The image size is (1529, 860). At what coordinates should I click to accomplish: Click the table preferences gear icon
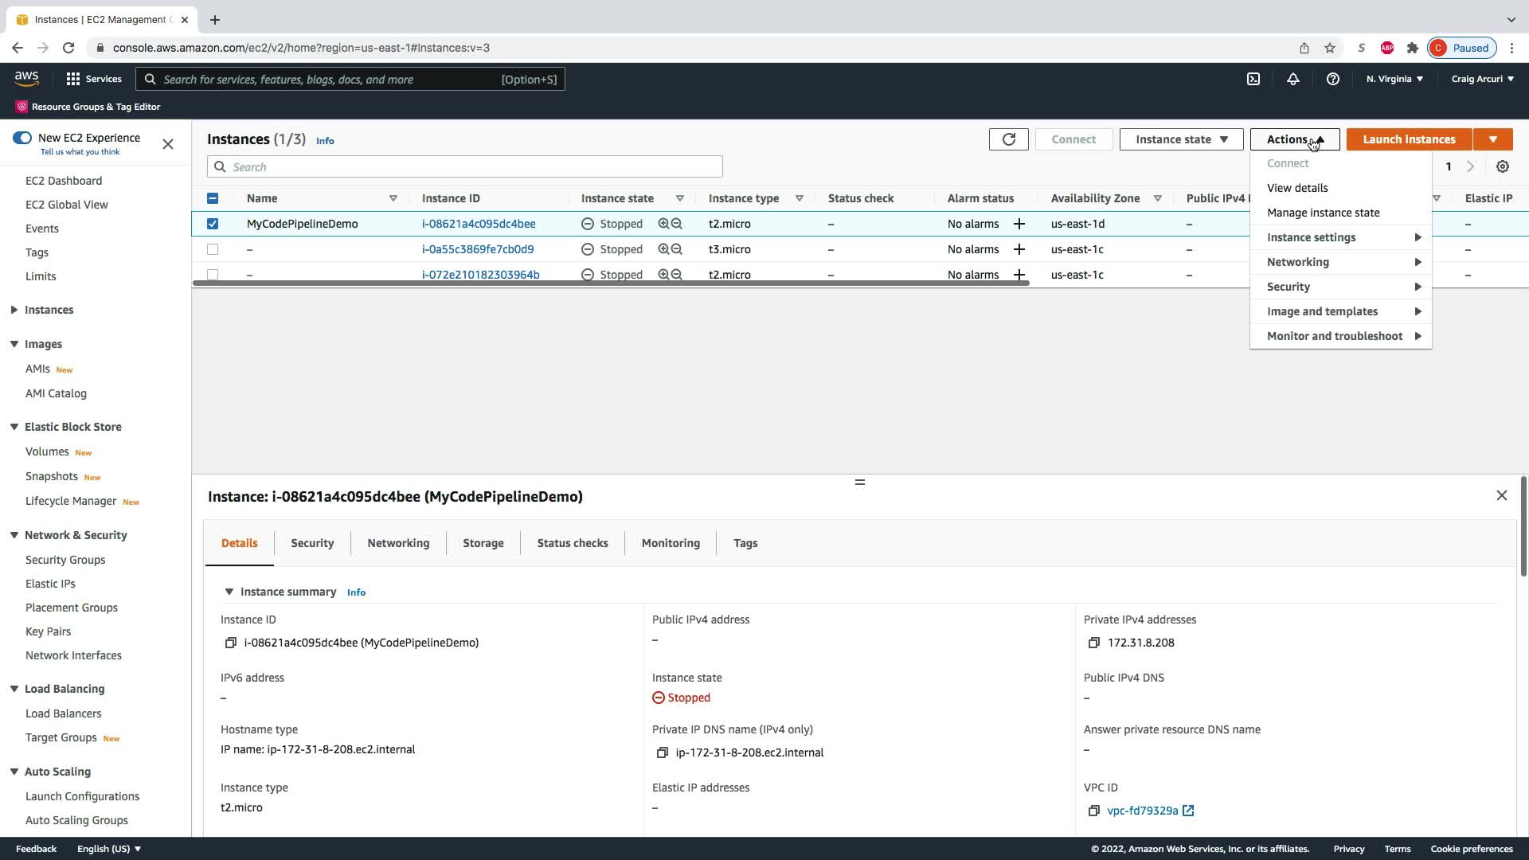1503,166
